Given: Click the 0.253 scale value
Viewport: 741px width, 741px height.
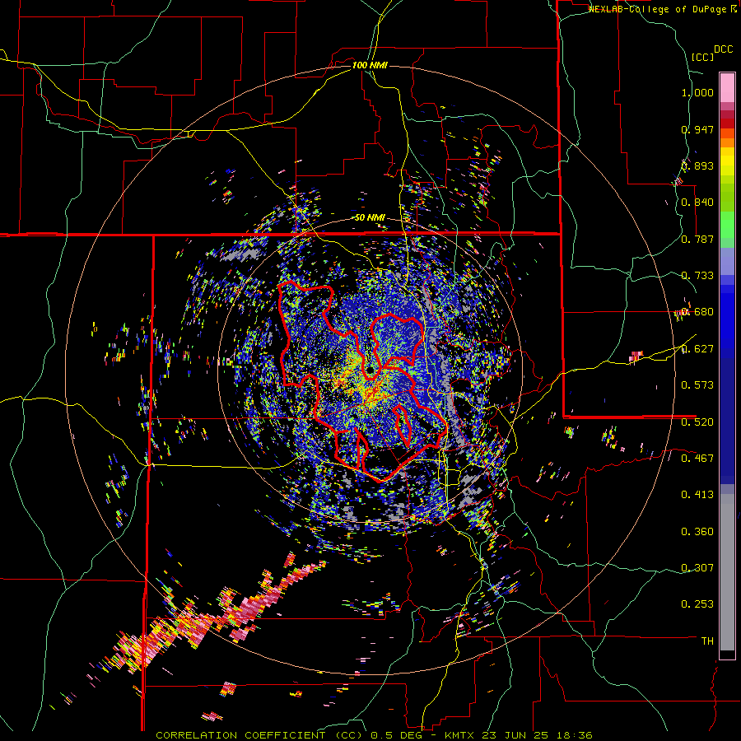Looking at the screenshot, I should (697, 604).
